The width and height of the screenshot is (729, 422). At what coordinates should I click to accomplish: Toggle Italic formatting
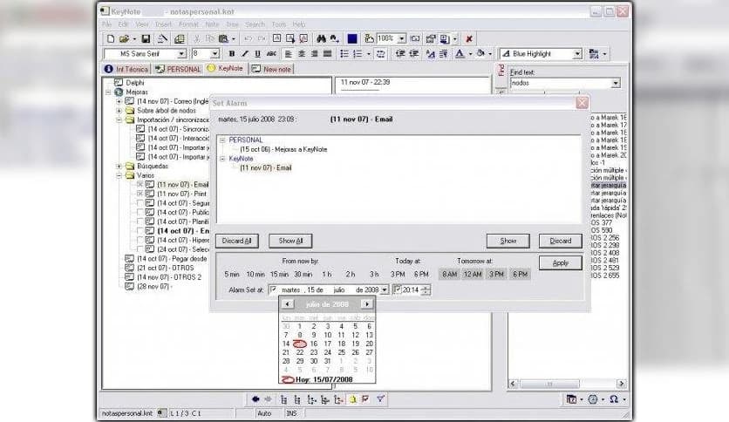(244, 54)
